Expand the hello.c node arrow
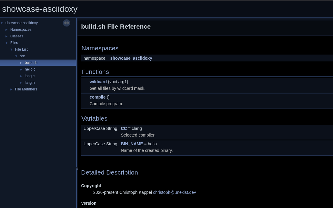333x208 pixels. tap(21, 69)
